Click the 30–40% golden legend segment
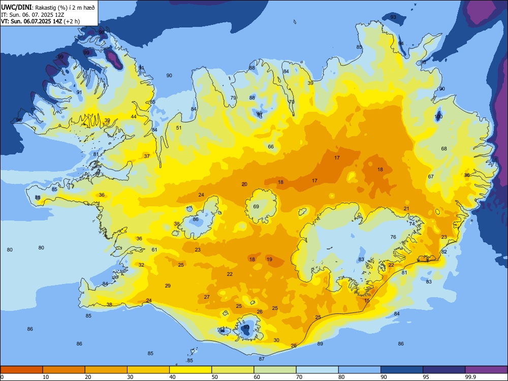Screen dimensions: 508x381 [x=148, y=370]
